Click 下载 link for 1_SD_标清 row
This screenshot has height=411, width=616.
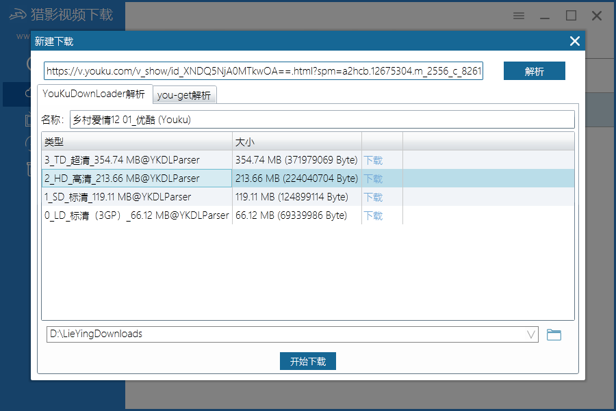(x=373, y=197)
